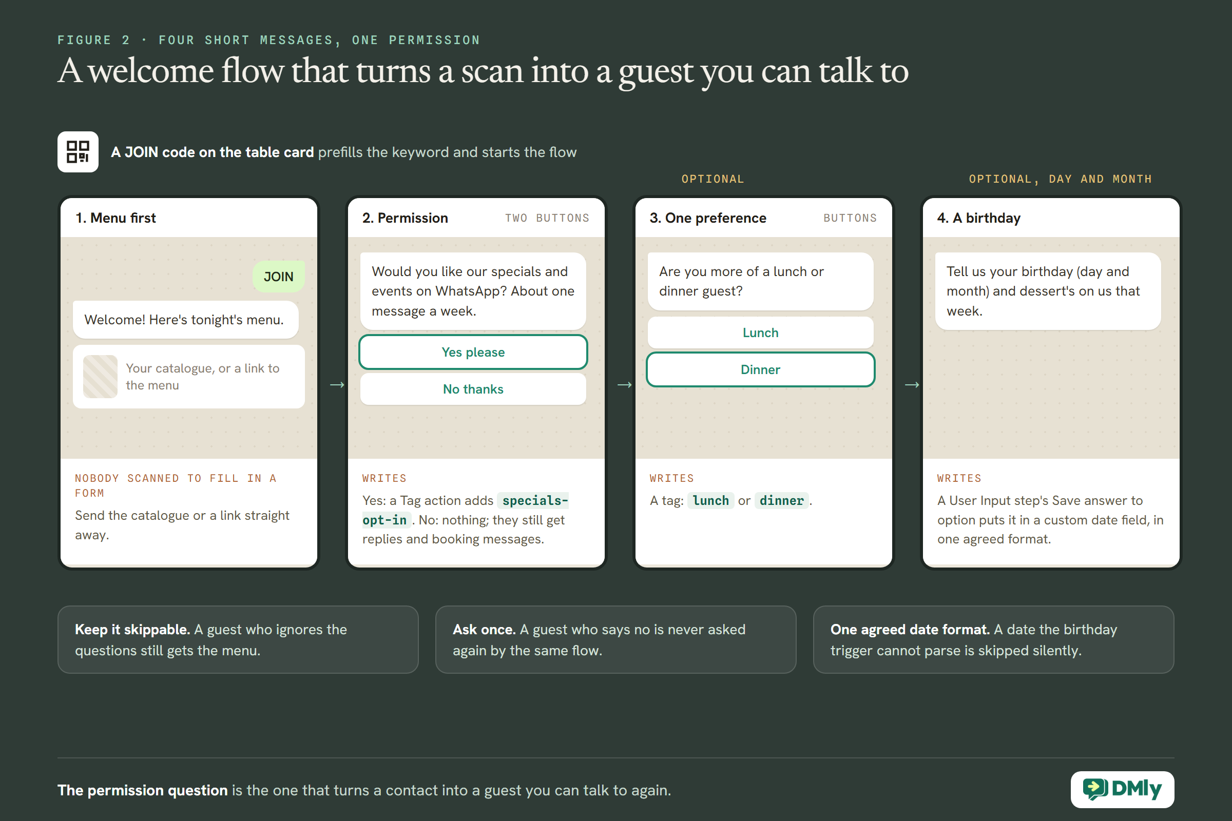Click the 'Keep it skippable.' note

point(238,639)
